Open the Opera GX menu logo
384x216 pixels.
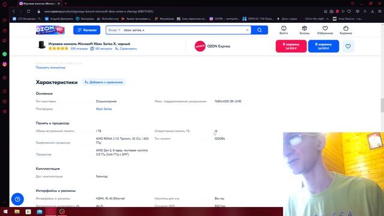pyautogui.click(x=5, y=4)
